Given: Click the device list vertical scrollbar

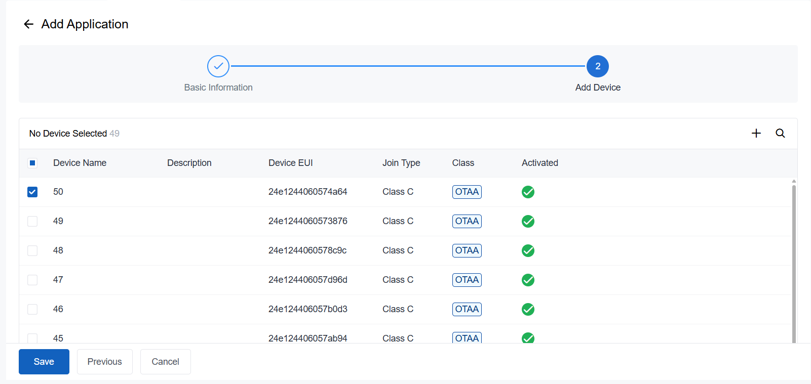Looking at the screenshot, I should pos(794,263).
